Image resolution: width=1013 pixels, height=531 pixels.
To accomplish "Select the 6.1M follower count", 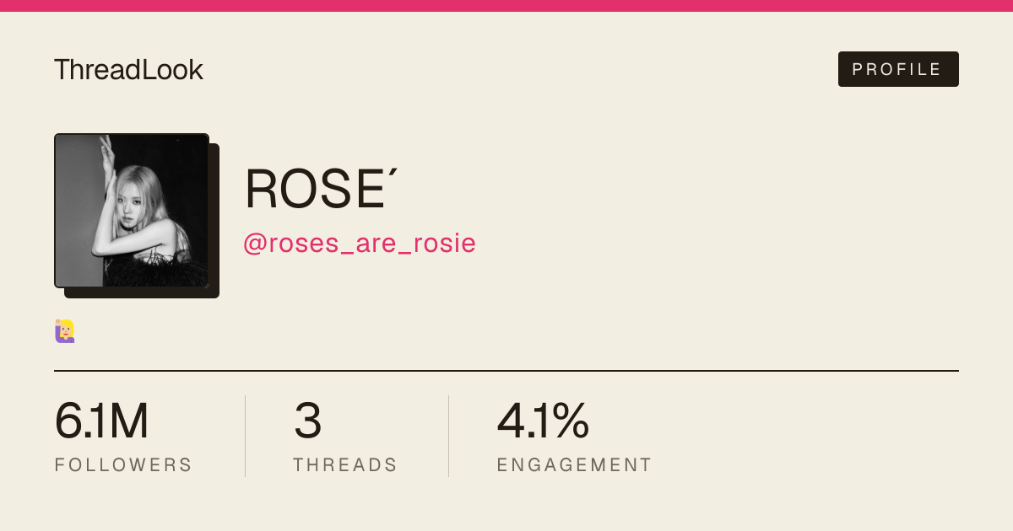I will (x=101, y=421).
